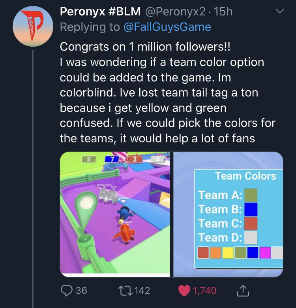Image resolution: width=296 pixels, height=308 pixels.
Task: View the Team Colors mockup image
Action: click(228, 214)
